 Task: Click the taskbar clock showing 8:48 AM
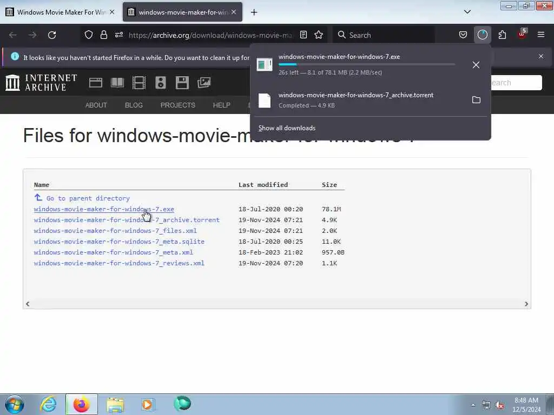pyautogui.click(x=526, y=404)
